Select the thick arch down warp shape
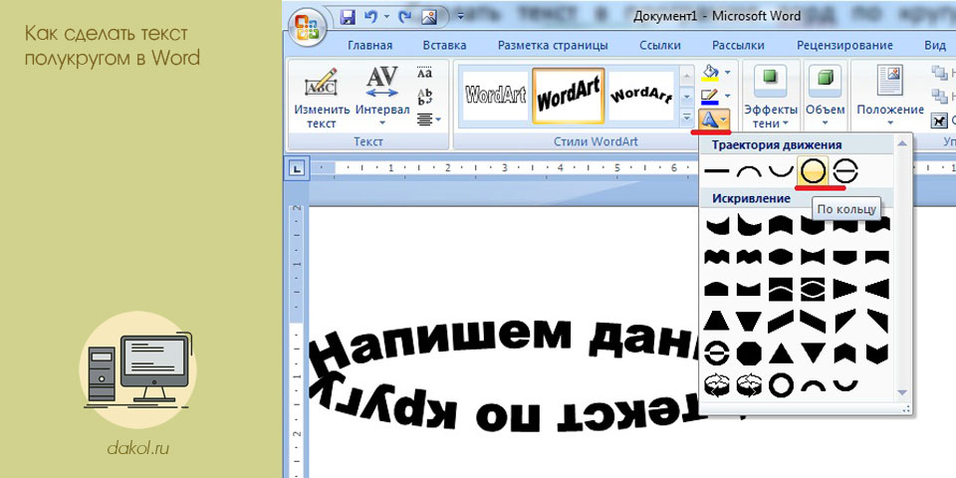Image resolution: width=956 pixels, height=478 pixels. click(x=845, y=385)
